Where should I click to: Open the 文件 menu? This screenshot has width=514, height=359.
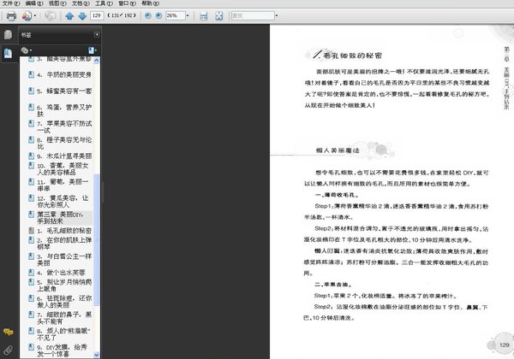tap(9, 4)
